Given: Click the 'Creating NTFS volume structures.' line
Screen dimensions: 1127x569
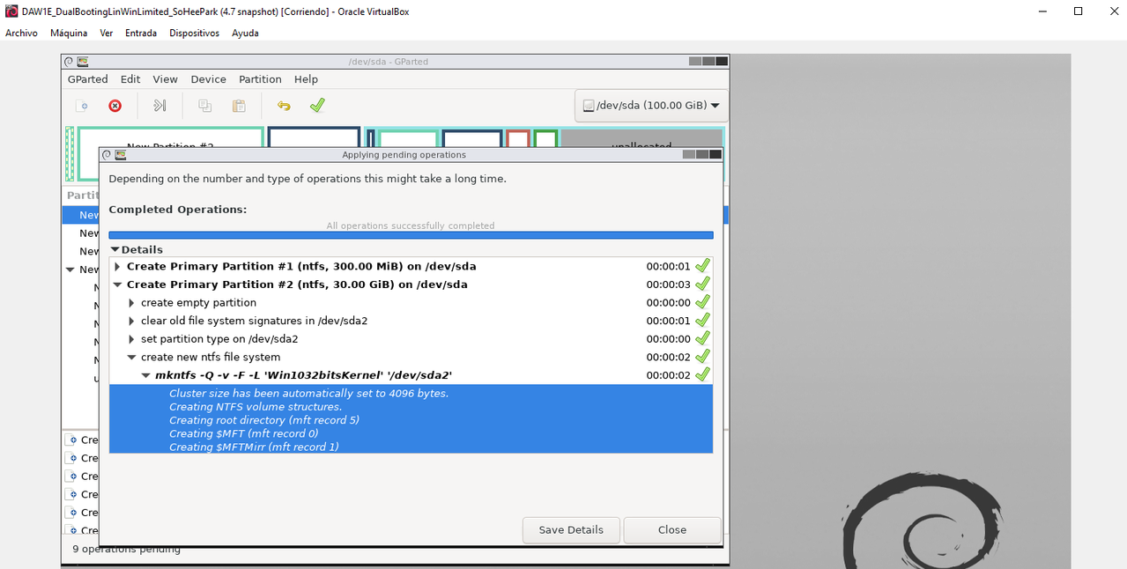Looking at the screenshot, I should tap(256, 407).
